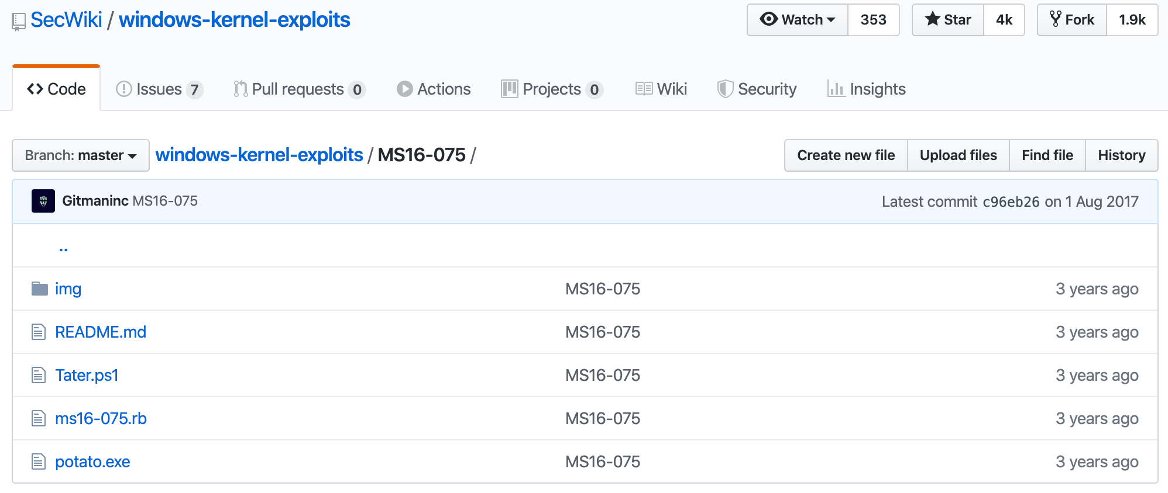Open the Watch notifications dropdown
Image resolution: width=1168 pixels, height=493 pixels.
[x=798, y=20]
